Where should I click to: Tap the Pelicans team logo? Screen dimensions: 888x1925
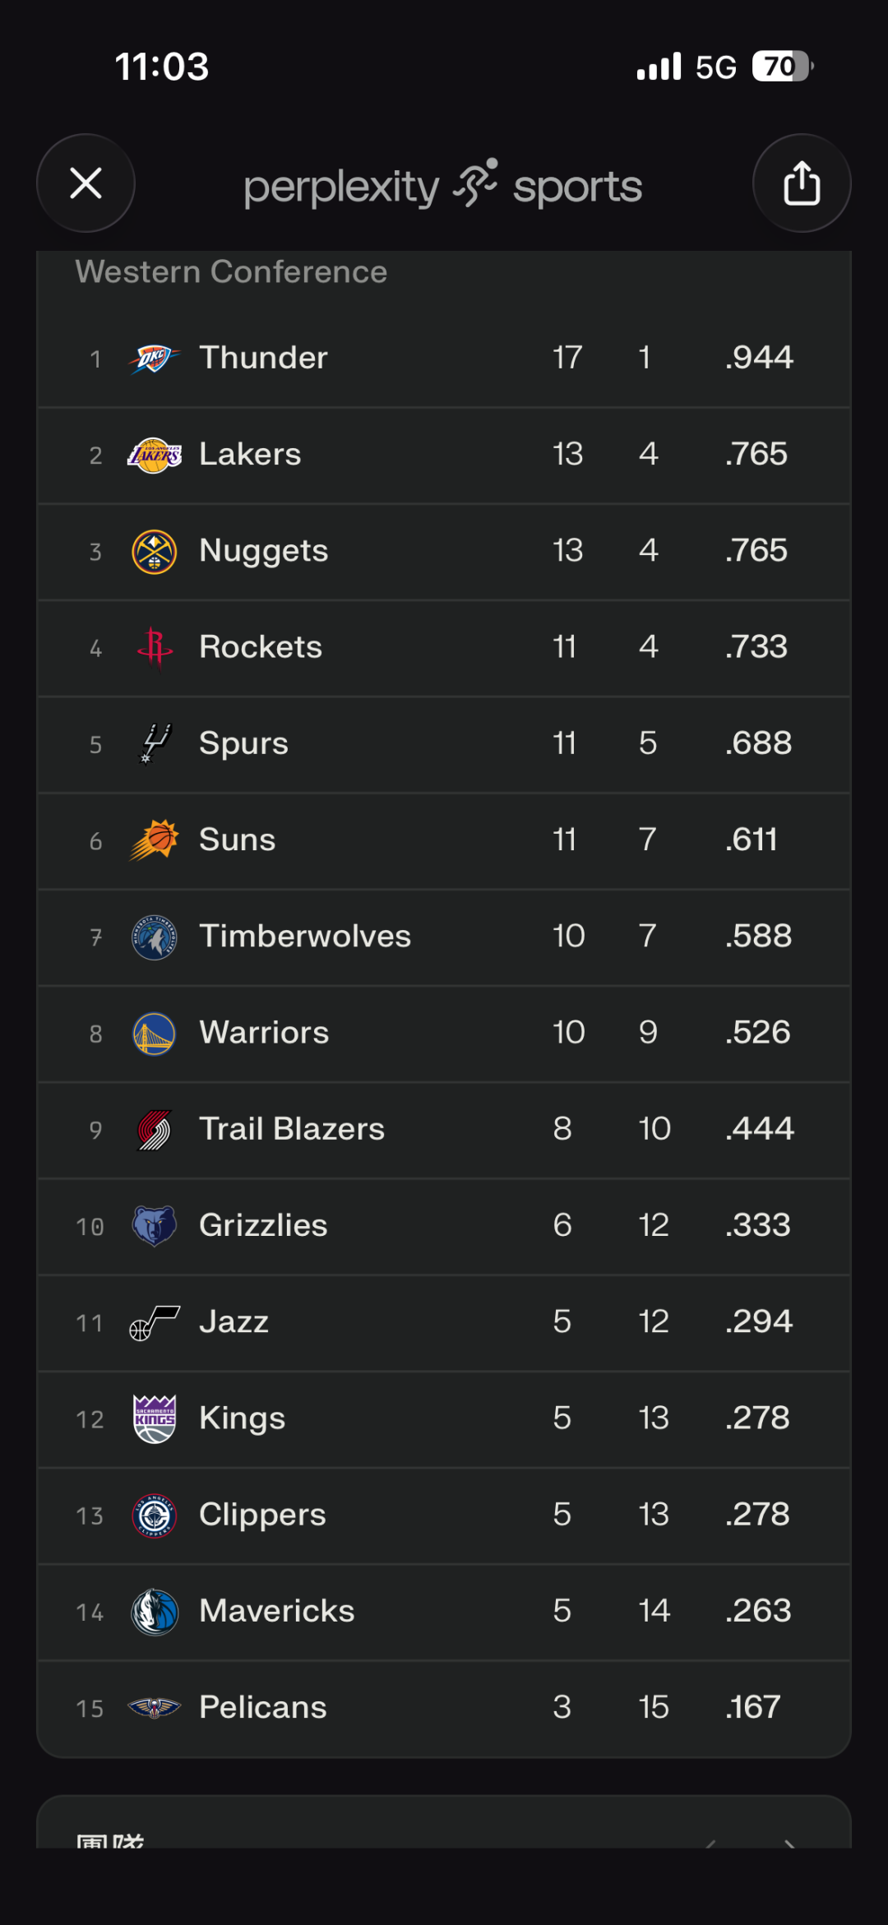tap(154, 1708)
